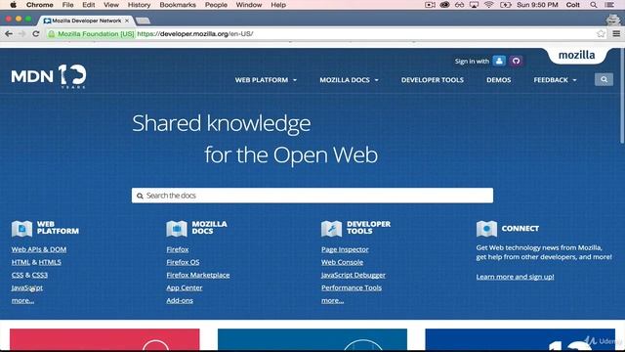Sign in with the Persona user icon
625x352 pixels.
(x=499, y=61)
